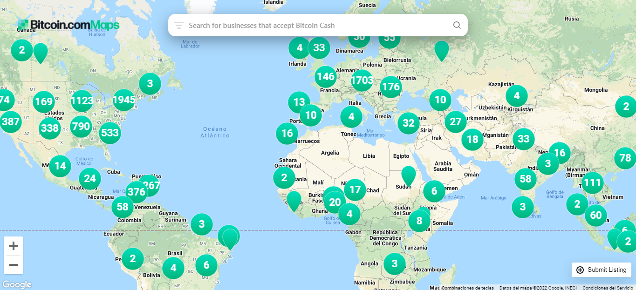Image resolution: width=636 pixels, height=290 pixels.
Task: Select the 18 cluster near Afghanistan
Action: [x=472, y=139]
